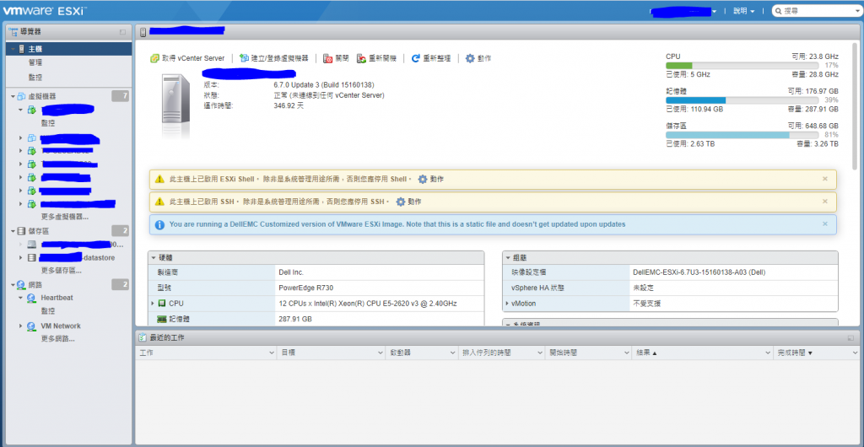Collapse the 主機 tree node
The image size is (864, 447).
pyautogui.click(x=13, y=50)
